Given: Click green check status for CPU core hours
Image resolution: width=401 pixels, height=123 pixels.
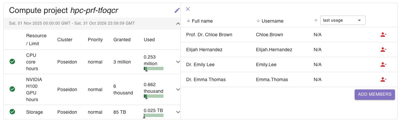Looking at the screenshot, I should tap(12, 61).
